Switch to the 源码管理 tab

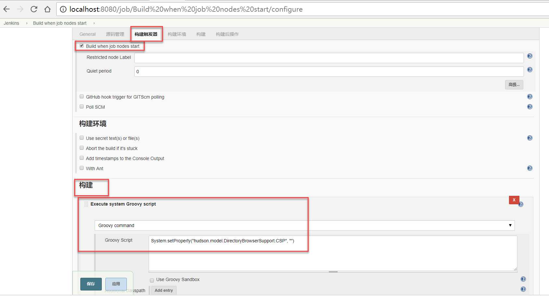coord(115,34)
